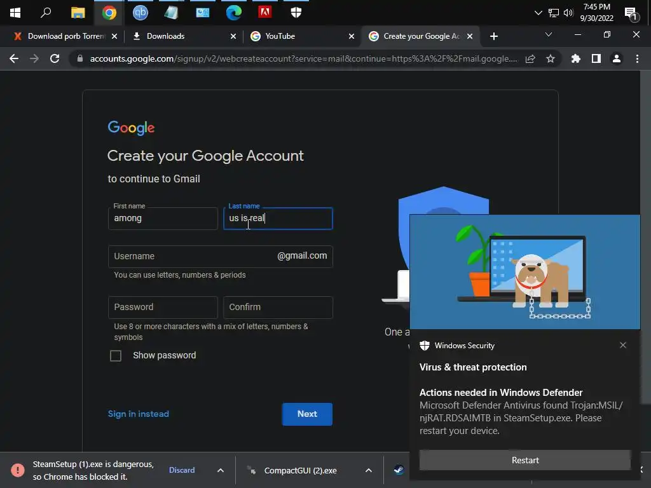Image resolution: width=651 pixels, height=488 pixels.
Task: Expand options for SteamSetup (1).exe download
Action: (221, 470)
